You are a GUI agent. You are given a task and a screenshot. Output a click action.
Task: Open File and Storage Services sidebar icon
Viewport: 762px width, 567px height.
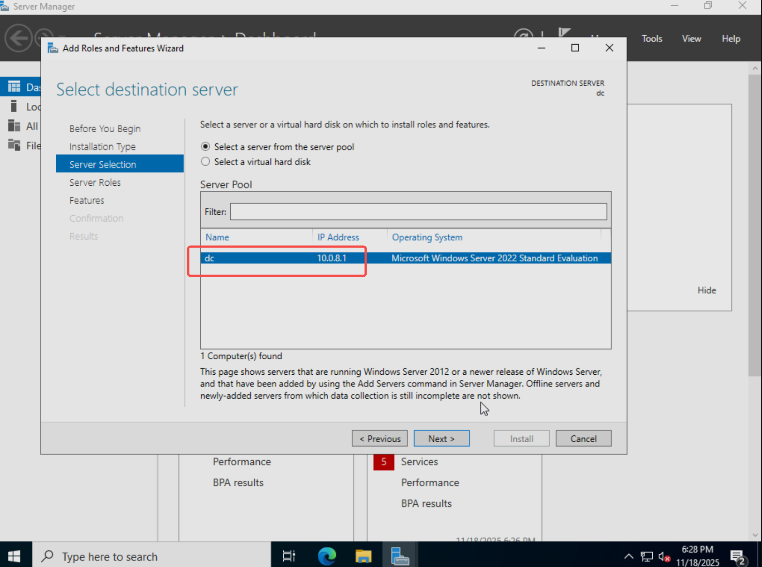[14, 145]
